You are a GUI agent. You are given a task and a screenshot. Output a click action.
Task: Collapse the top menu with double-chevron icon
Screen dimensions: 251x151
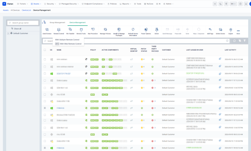tap(215, 4)
